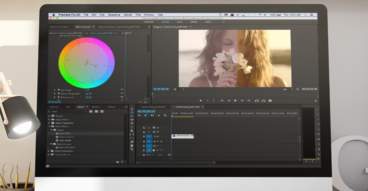Click the Add Marker timeline button
Image resolution: width=368 pixels, height=191 pixels.
[159, 116]
